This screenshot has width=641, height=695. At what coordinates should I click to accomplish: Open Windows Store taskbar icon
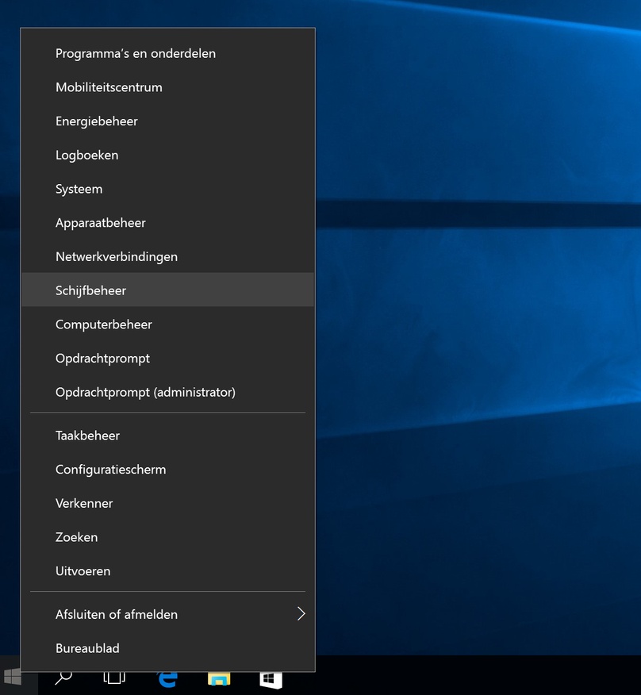tap(271, 678)
